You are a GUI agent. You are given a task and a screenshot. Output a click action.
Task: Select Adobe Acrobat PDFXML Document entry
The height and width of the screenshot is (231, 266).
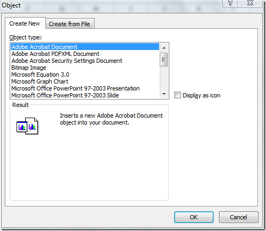(85, 54)
